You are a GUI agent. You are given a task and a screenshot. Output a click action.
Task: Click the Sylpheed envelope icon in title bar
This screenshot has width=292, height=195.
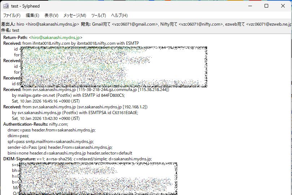pyautogui.click(x=6, y=6)
